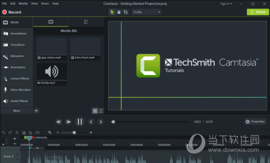Zoom in the timeline with plus
This screenshot has height=163, width=270.
91,133
